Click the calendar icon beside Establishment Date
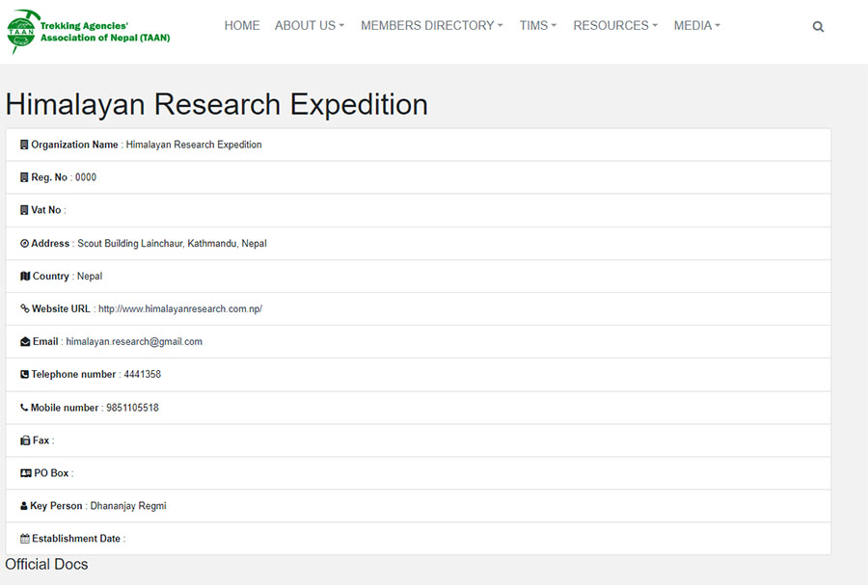 click(25, 539)
